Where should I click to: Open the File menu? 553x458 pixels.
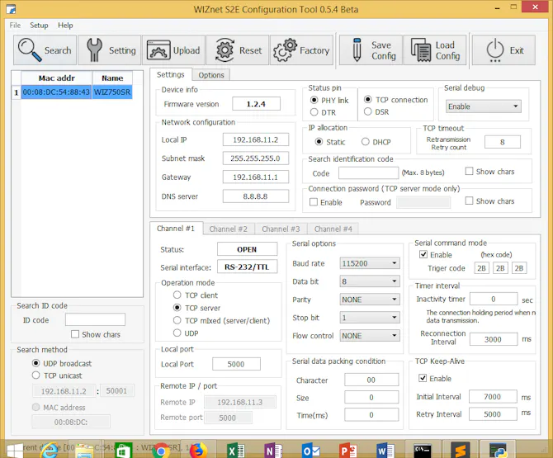click(15, 26)
